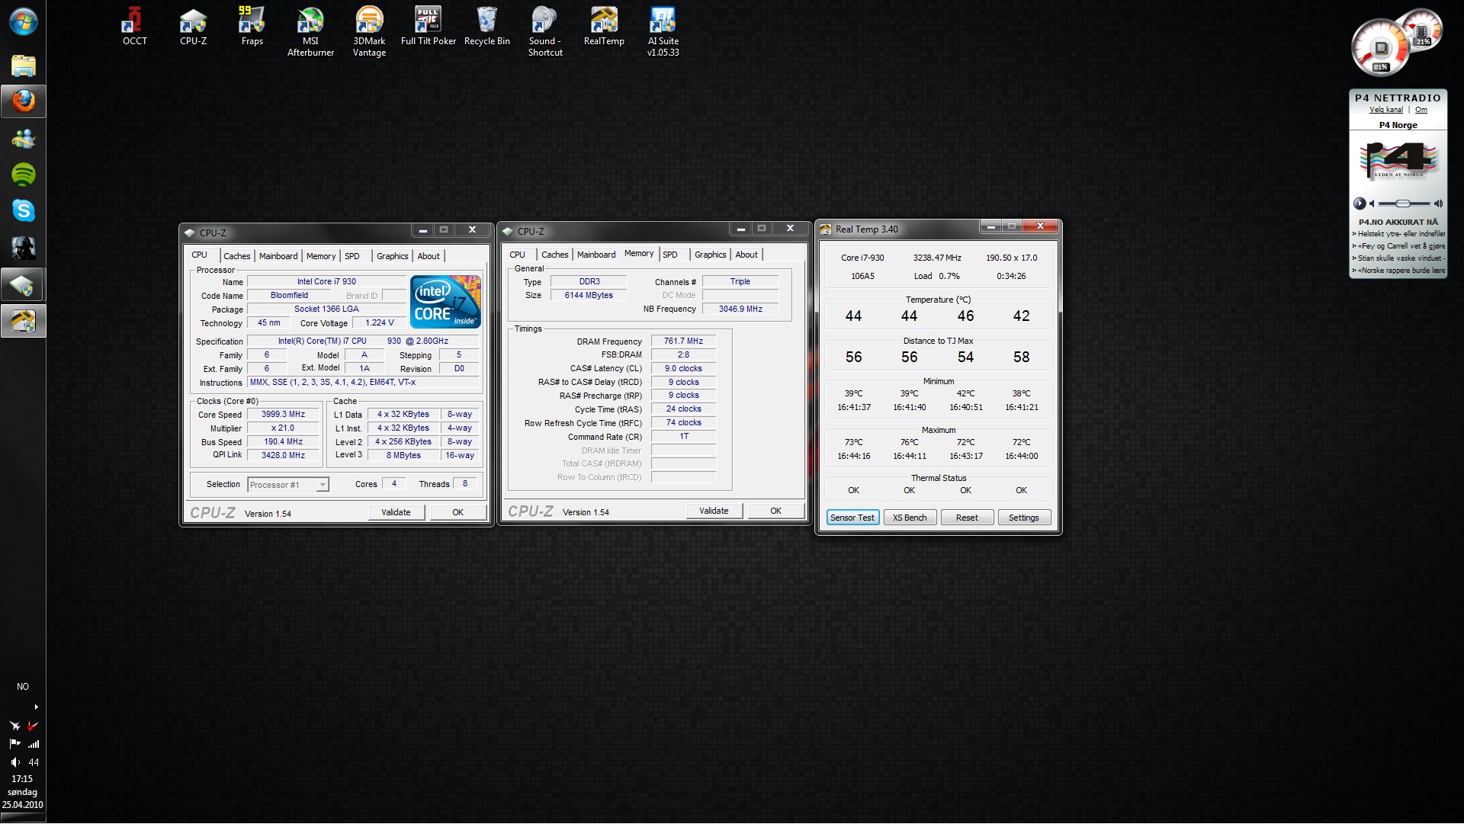Open the Caches tab in the left CPU-Z window

[x=236, y=256]
